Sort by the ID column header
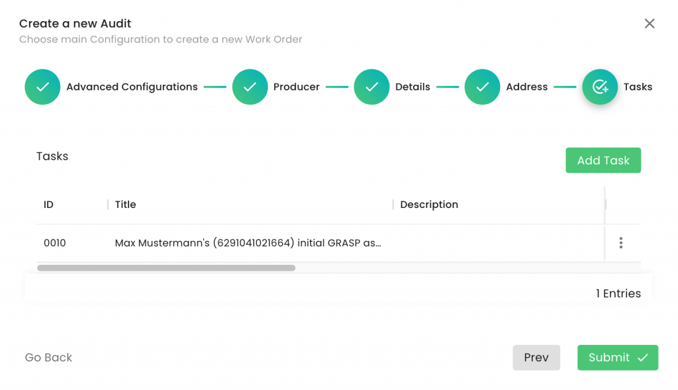678x390 pixels. pos(48,205)
